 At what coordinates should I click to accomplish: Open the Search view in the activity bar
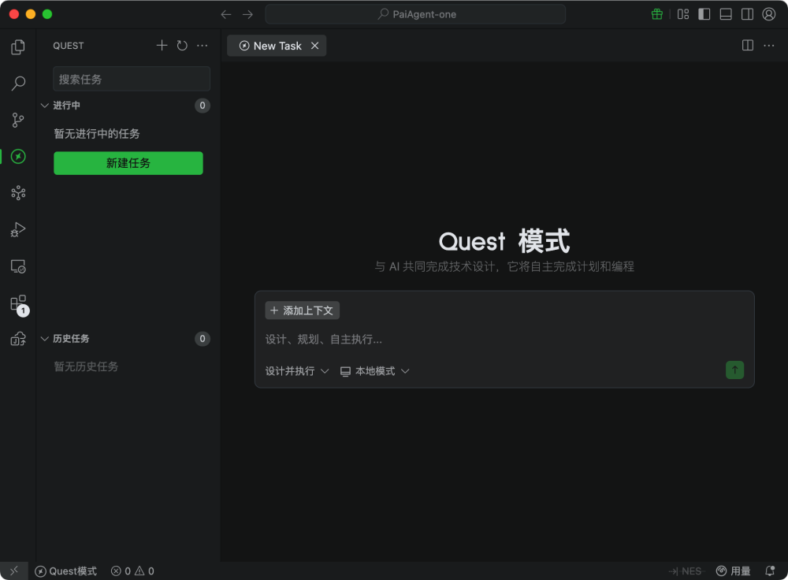18,84
